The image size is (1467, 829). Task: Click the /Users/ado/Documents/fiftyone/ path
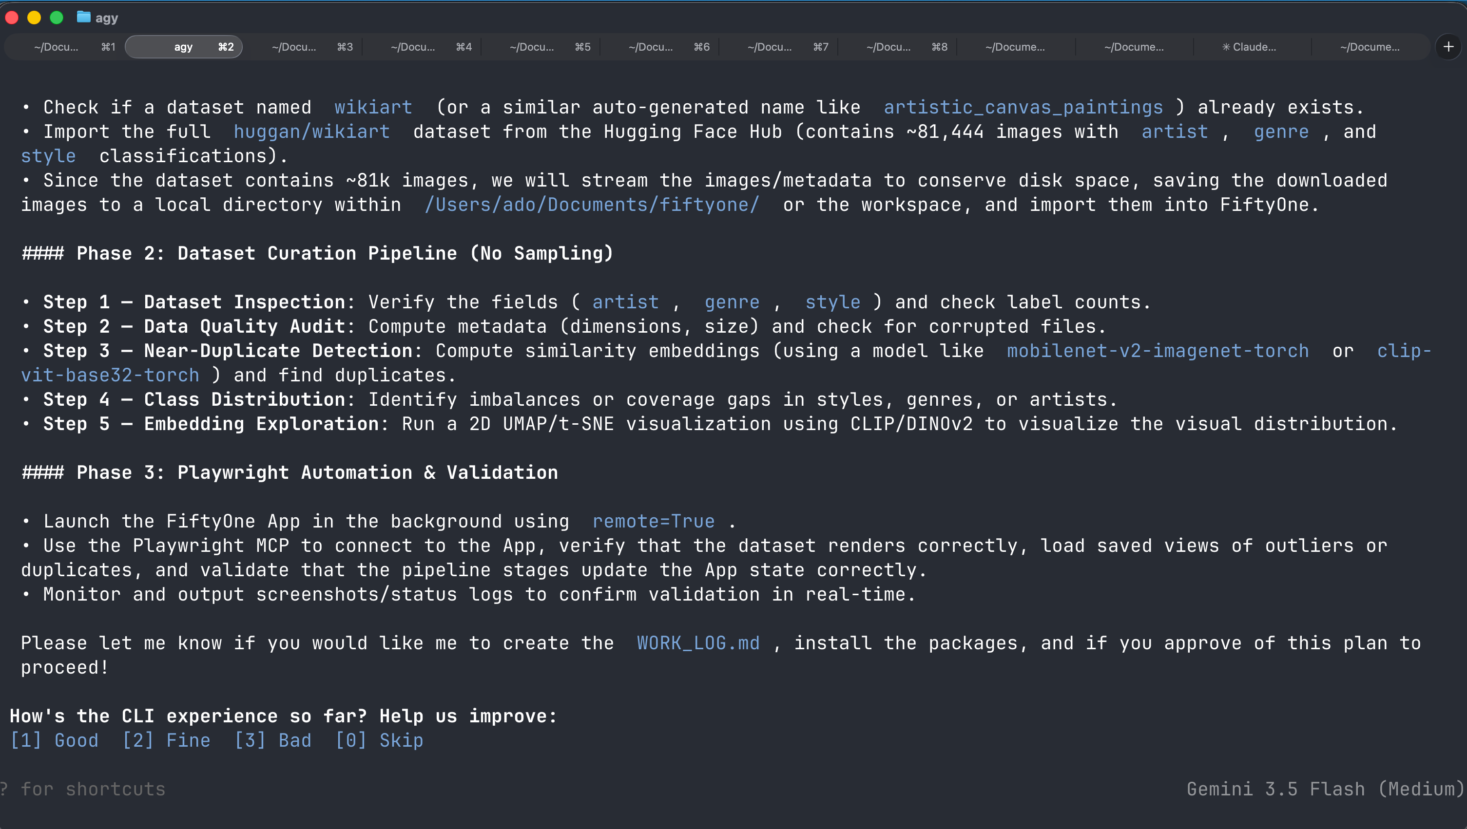coord(592,205)
